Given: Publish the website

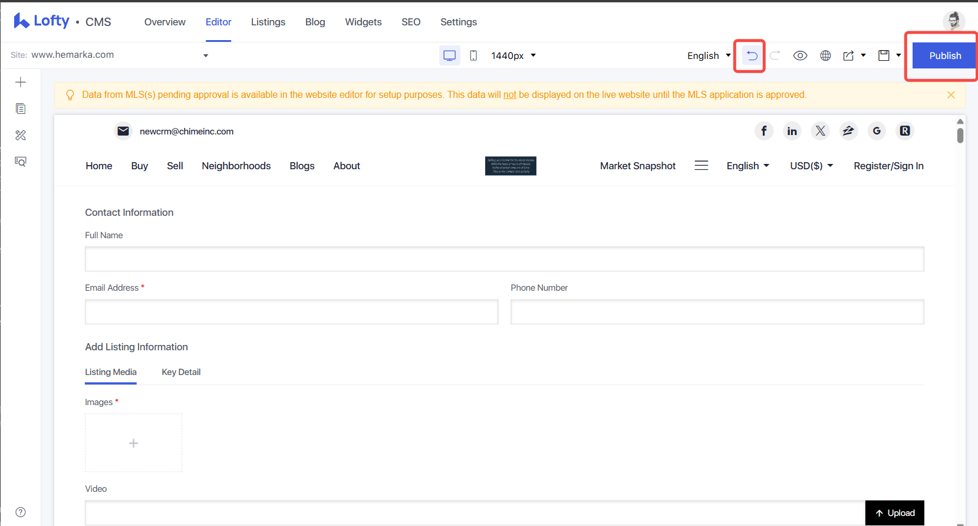Looking at the screenshot, I should coord(945,55).
